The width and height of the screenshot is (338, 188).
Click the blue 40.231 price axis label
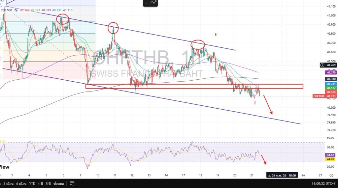pos(331,84)
